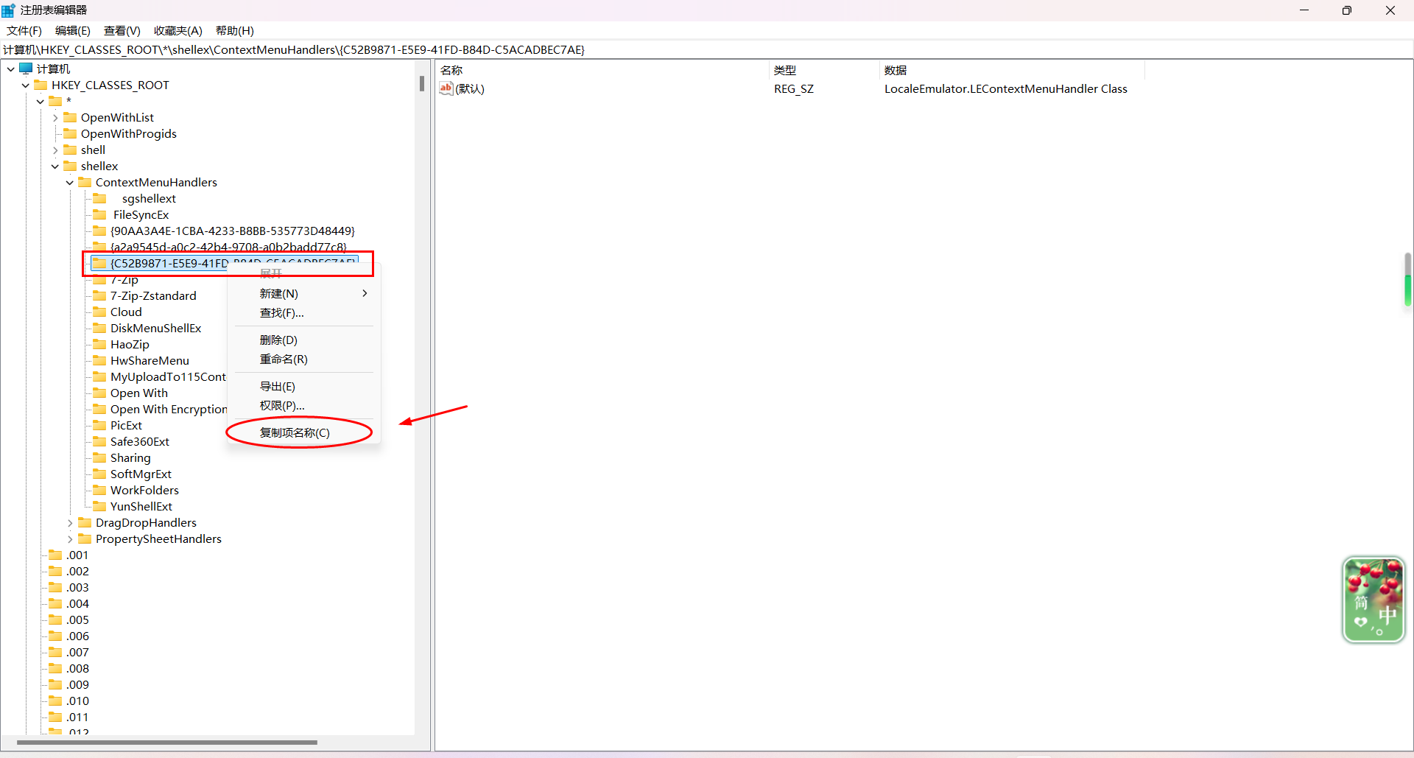The image size is (1414, 758).
Task: Open the 收藏夹(A) menu
Action: coord(177,30)
